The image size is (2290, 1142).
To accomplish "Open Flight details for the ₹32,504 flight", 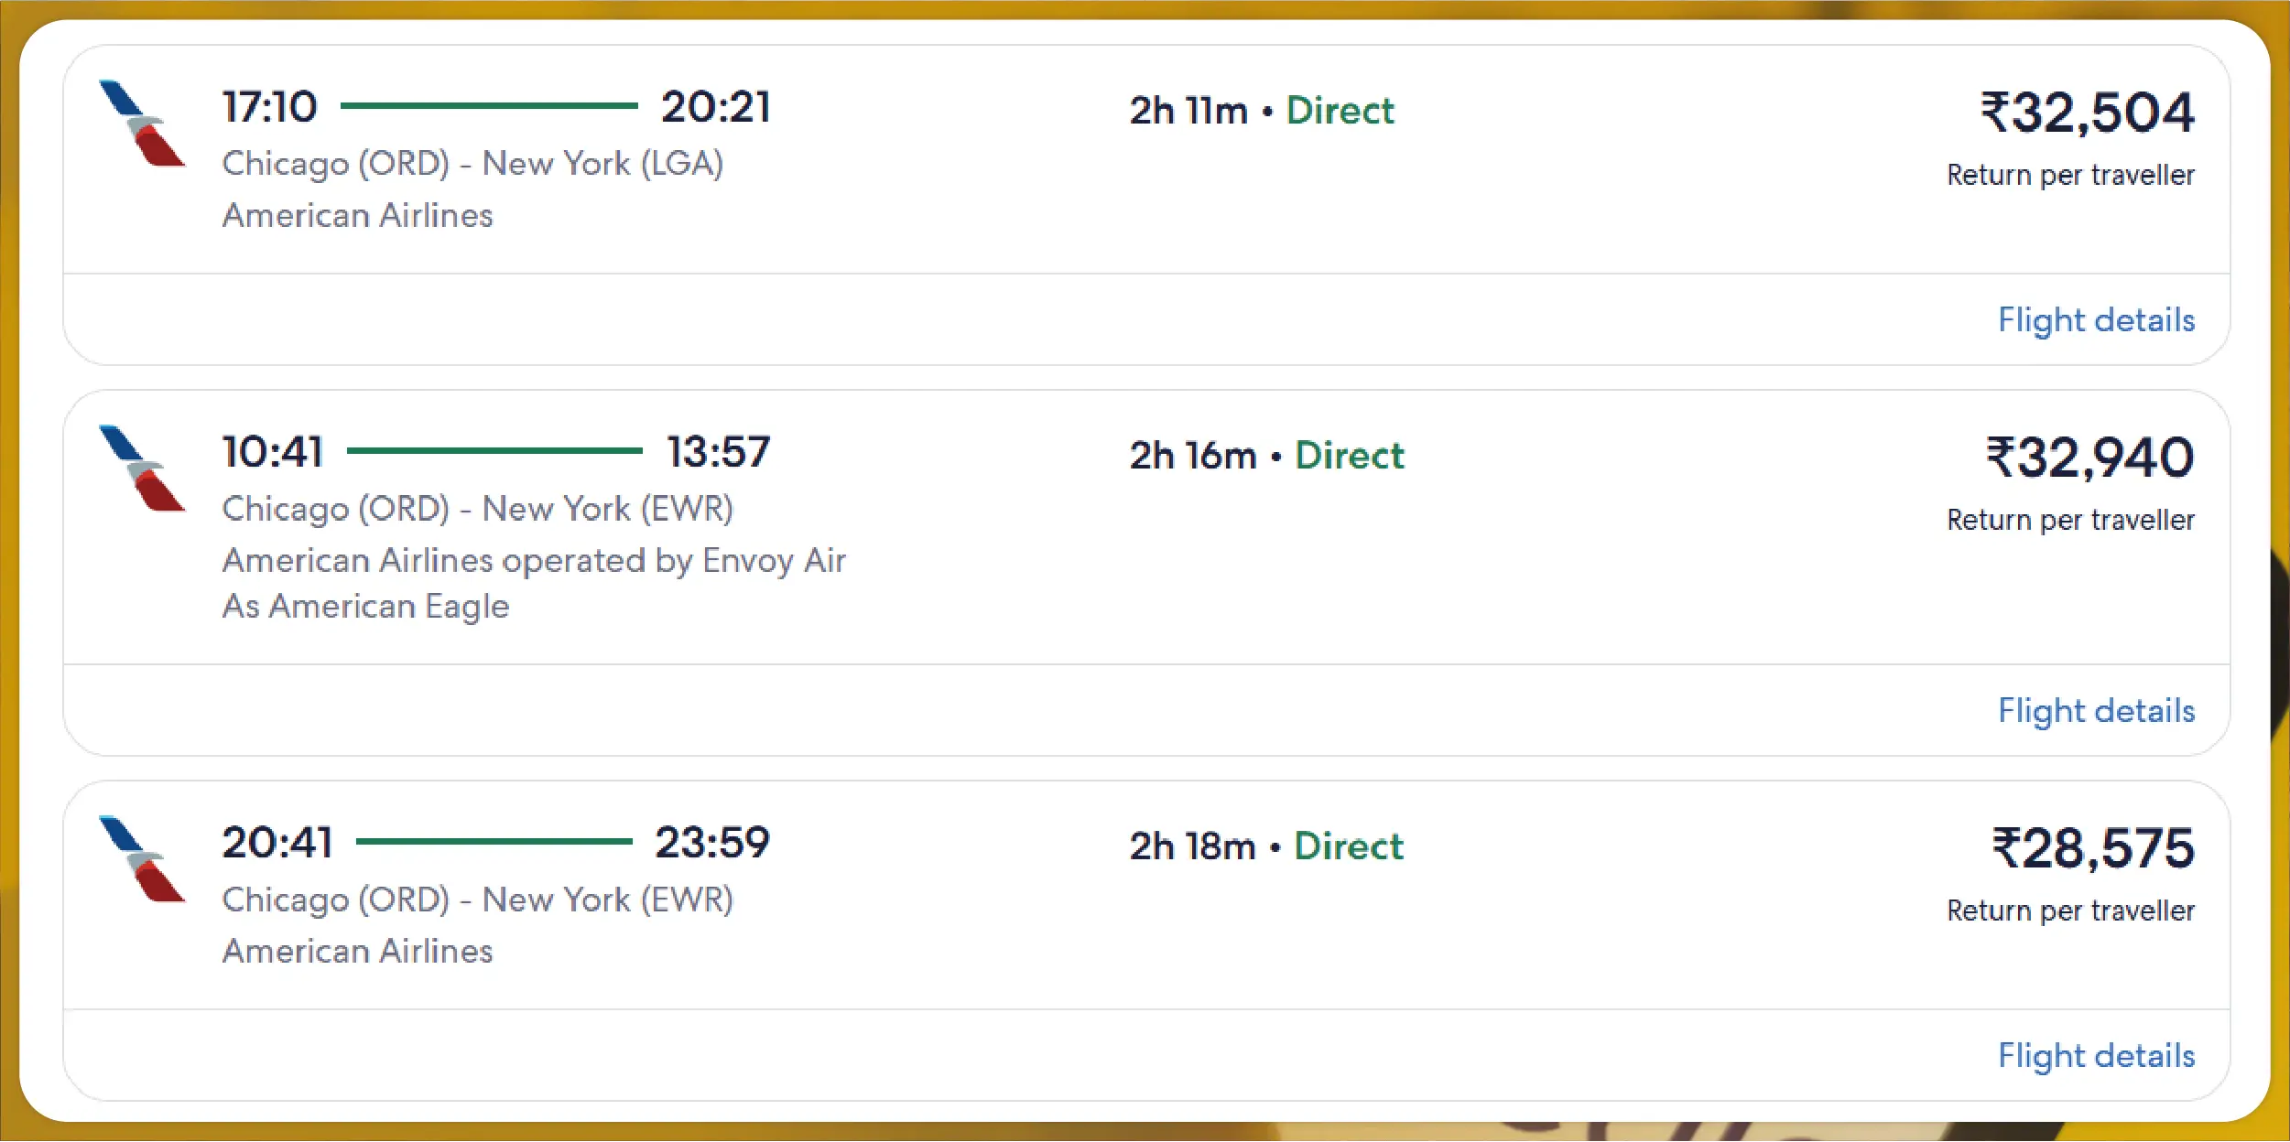I will [2096, 320].
